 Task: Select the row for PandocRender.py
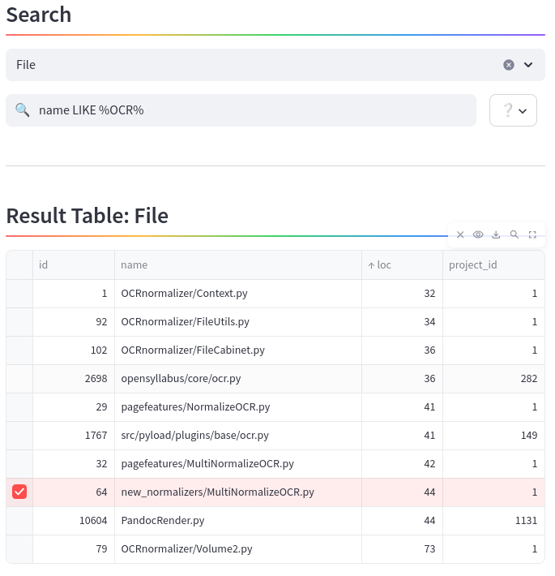[x=19, y=521]
